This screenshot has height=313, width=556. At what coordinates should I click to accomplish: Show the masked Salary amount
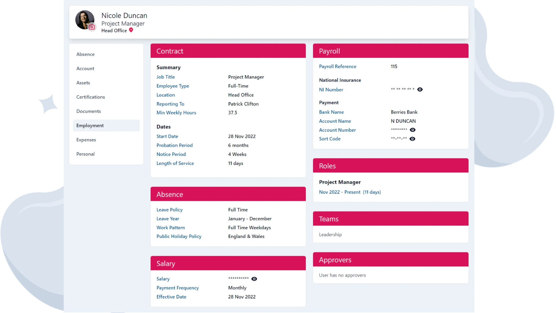(254, 279)
